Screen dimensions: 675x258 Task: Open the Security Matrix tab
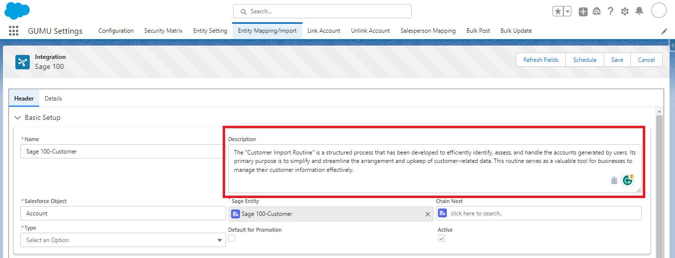164,31
